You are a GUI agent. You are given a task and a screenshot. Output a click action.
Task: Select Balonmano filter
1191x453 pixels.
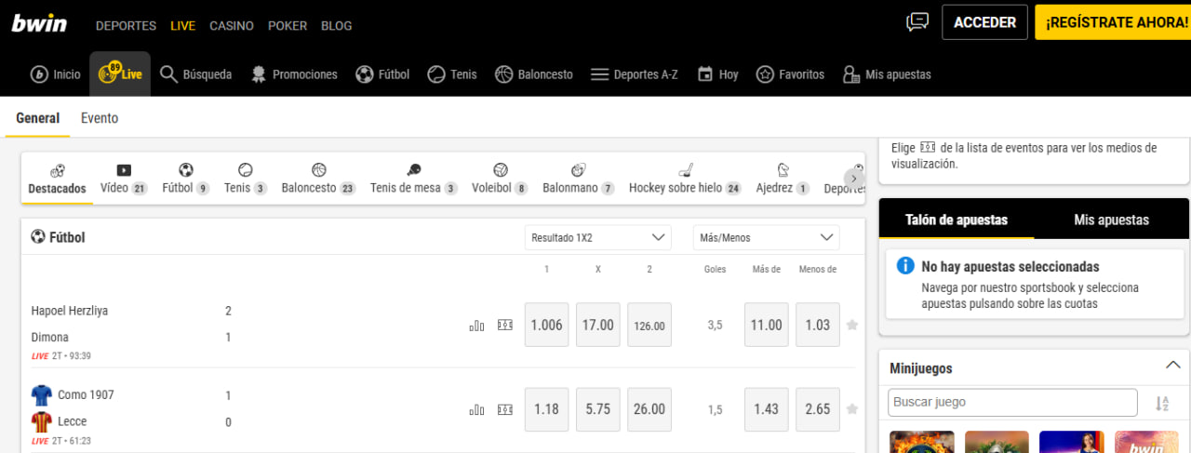pos(579,180)
